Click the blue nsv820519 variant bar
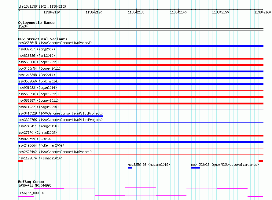The width and height of the screenshot is (272, 200). point(141,142)
